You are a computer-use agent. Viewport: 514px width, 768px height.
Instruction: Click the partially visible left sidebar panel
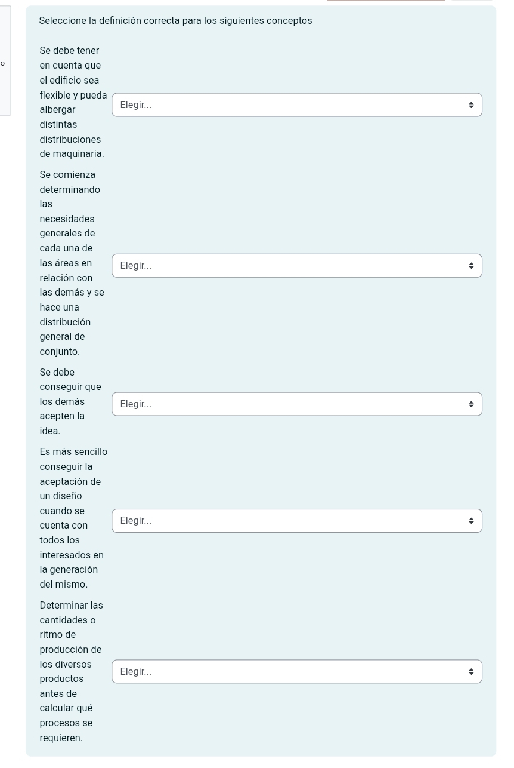coord(5,60)
